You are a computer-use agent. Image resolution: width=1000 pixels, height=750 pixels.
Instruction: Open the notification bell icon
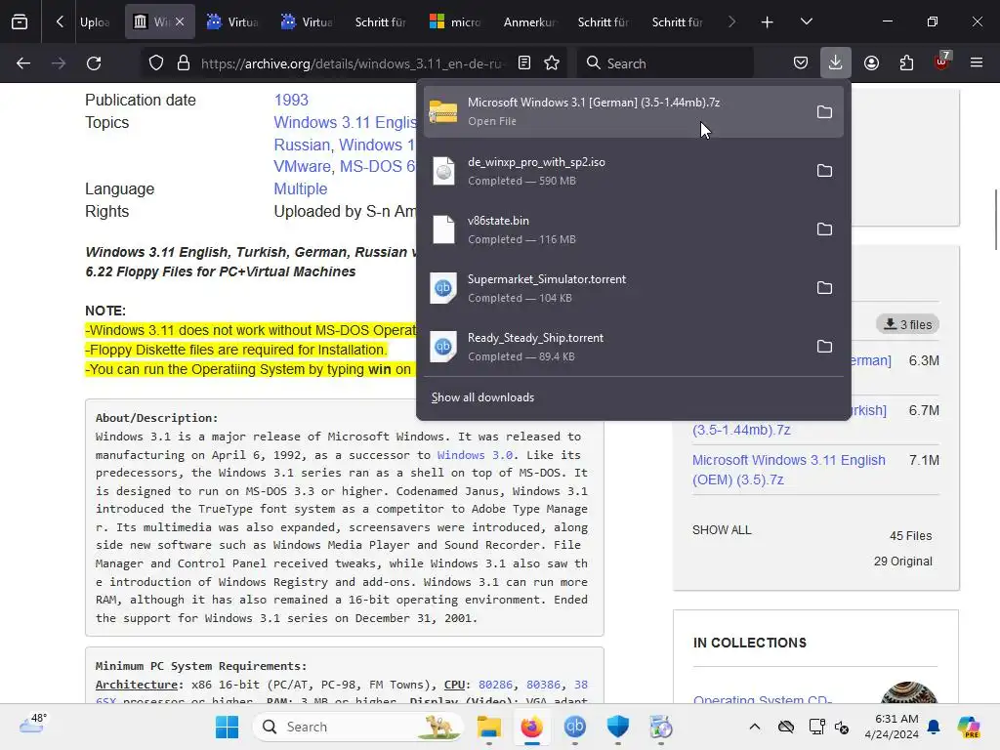(x=934, y=727)
